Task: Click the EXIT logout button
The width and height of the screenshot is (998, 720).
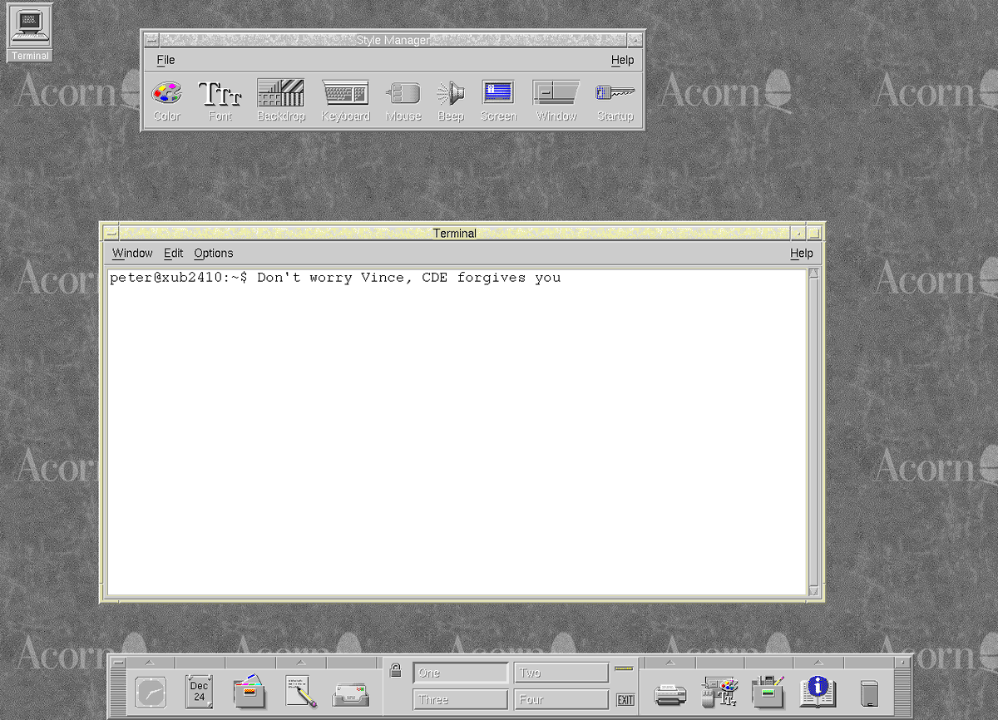Action: click(x=625, y=700)
